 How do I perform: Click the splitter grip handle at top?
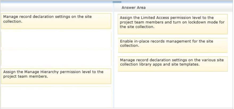[x=117, y=2]
